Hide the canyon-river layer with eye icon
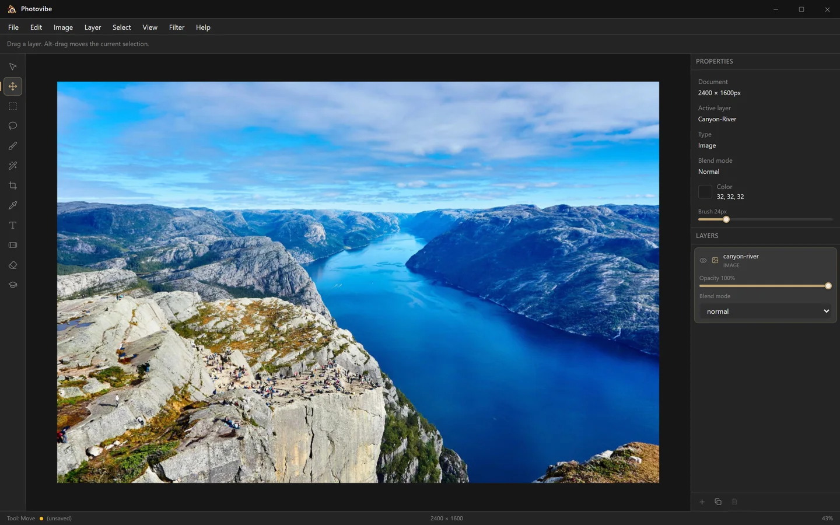Viewport: 840px width, 525px height. pos(703,260)
